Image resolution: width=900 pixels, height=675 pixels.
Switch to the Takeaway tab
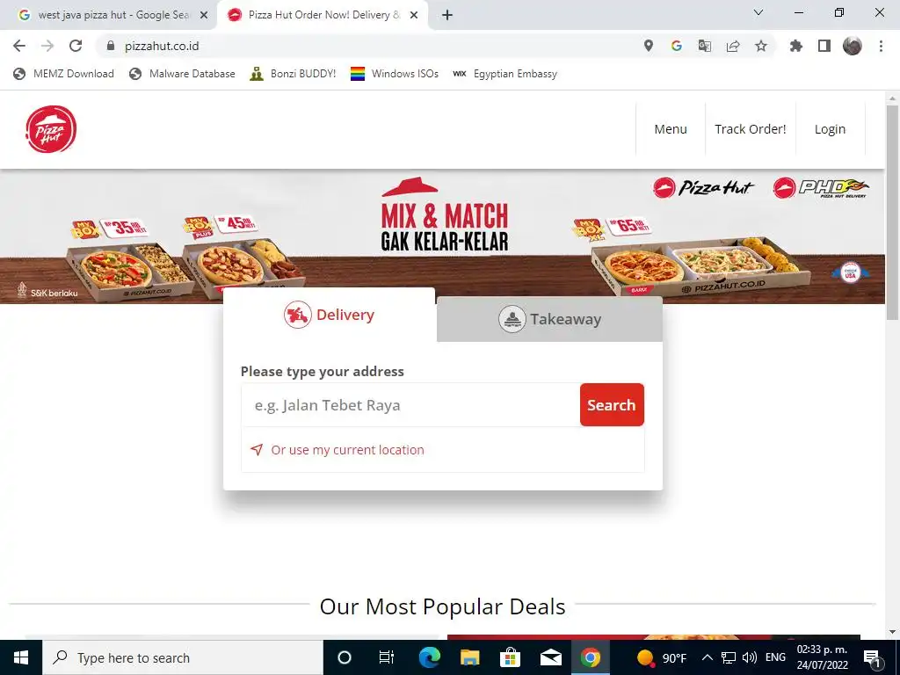[x=549, y=319]
